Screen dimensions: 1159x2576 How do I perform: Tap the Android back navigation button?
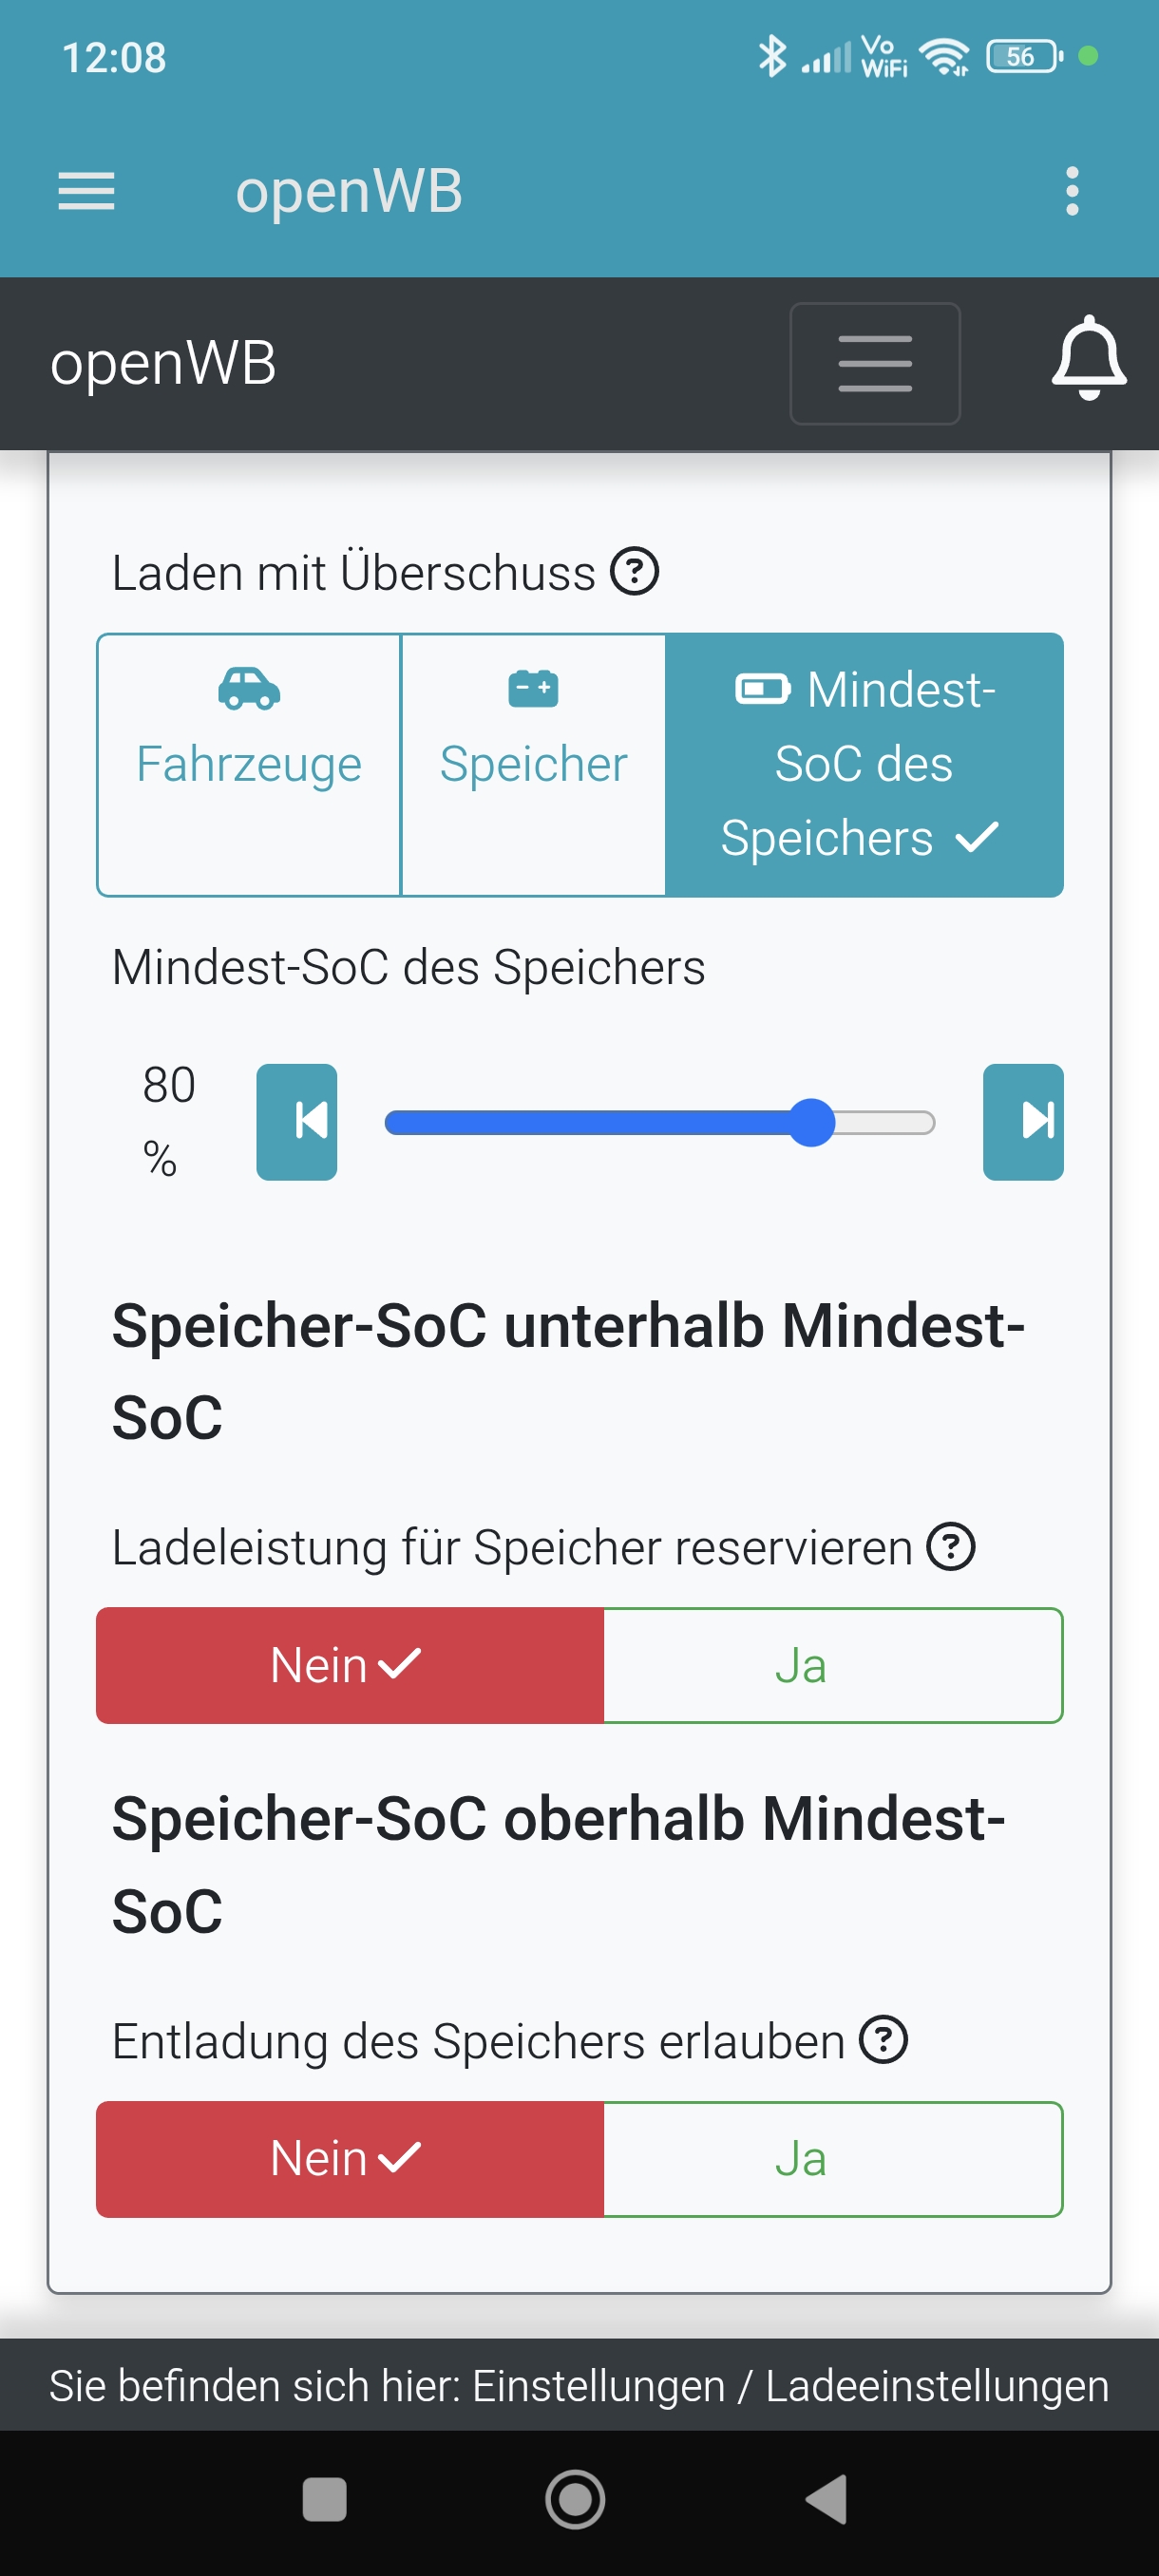click(x=827, y=2499)
